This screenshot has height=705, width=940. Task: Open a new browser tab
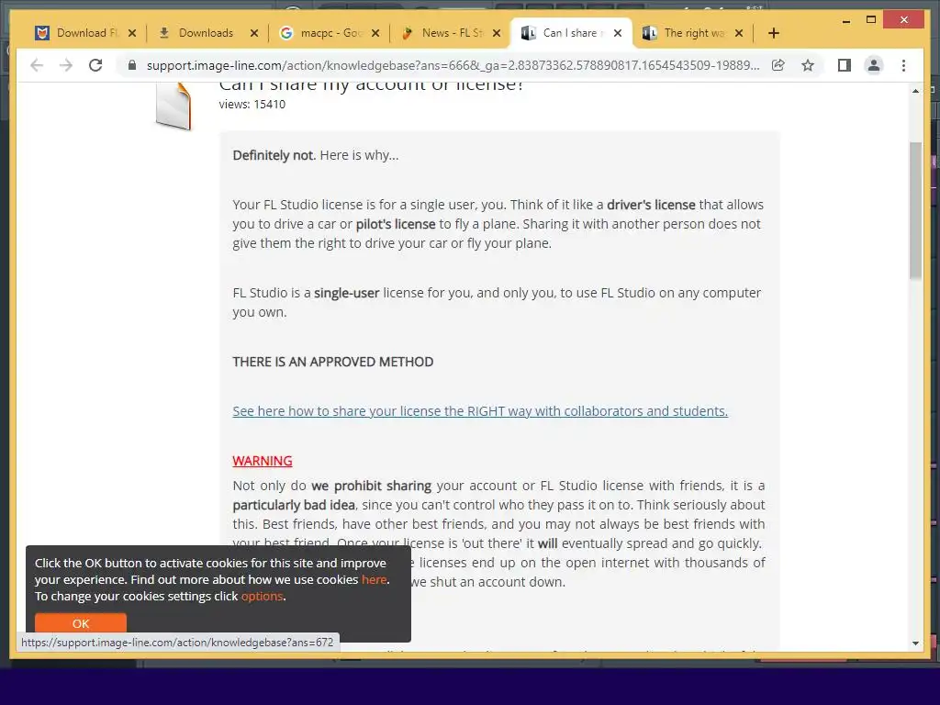click(773, 33)
